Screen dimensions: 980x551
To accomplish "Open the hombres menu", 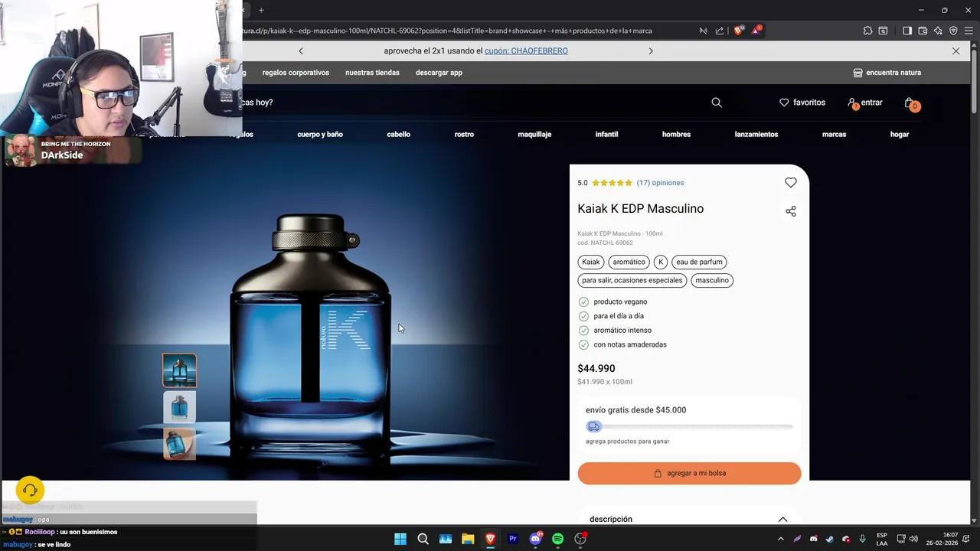I will coord(676,134).
